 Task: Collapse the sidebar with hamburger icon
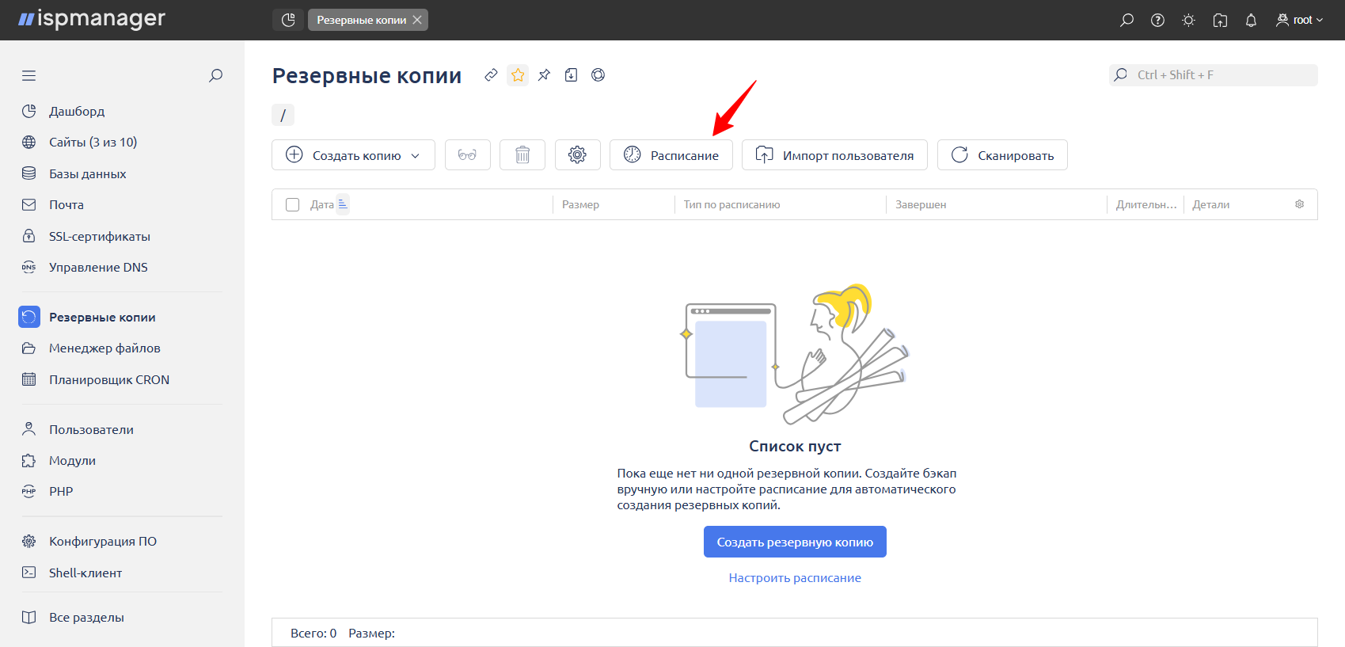click(x=29, y=76)
